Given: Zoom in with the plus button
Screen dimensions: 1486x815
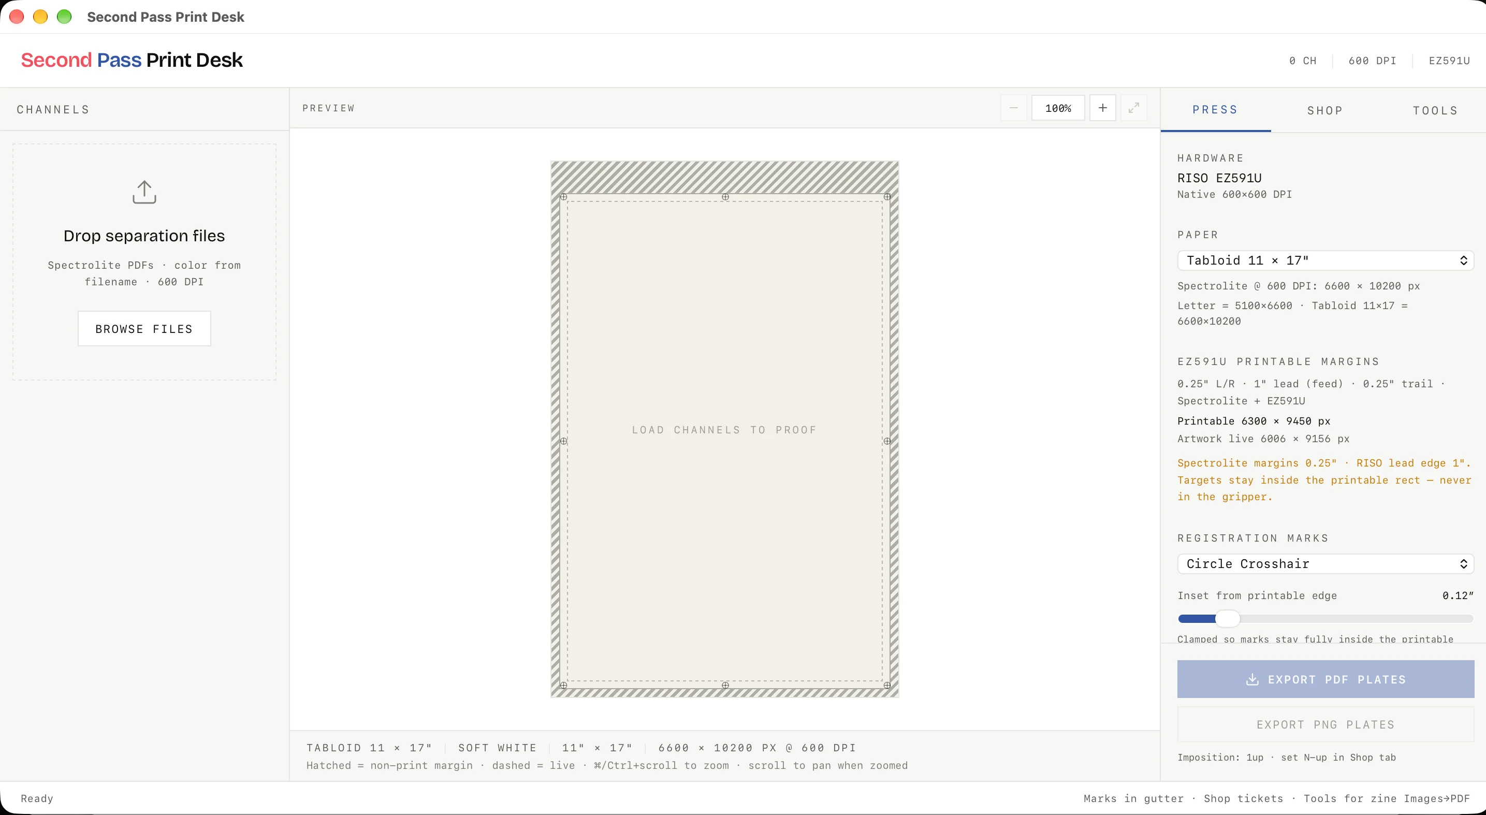Looking at the screenshot, I should (x=1102, y=108).
